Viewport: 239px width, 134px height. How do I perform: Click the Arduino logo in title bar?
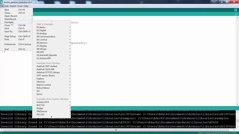pos(1,2)
